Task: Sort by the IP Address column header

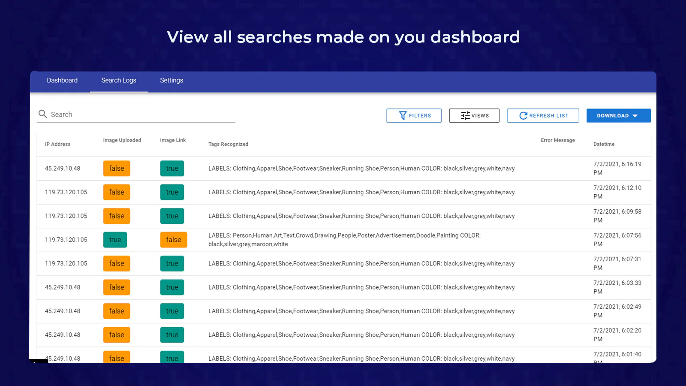Action: tap(57, 144)
